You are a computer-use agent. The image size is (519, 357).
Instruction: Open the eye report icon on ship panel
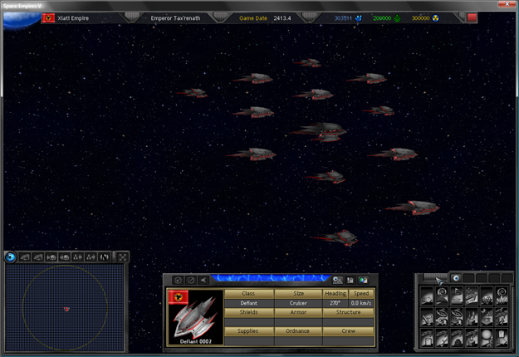337,281
